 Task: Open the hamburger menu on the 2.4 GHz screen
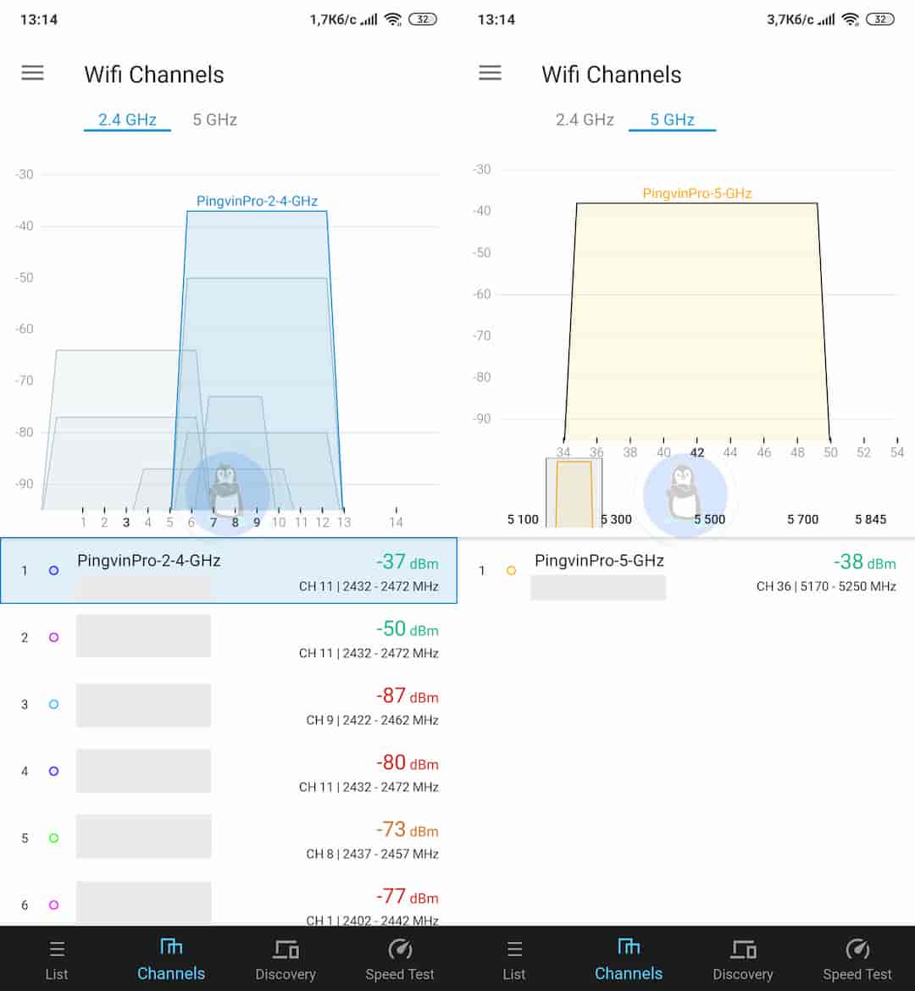click(32, 74)
